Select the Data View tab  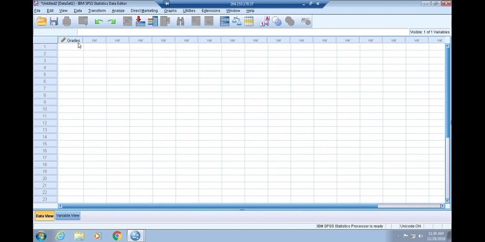point(45,216)
